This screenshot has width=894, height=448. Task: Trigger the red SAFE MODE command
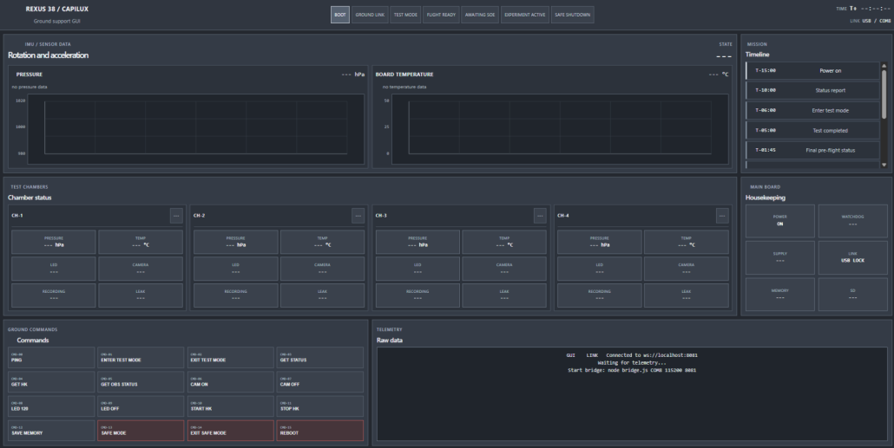click(x=141, y=431)
